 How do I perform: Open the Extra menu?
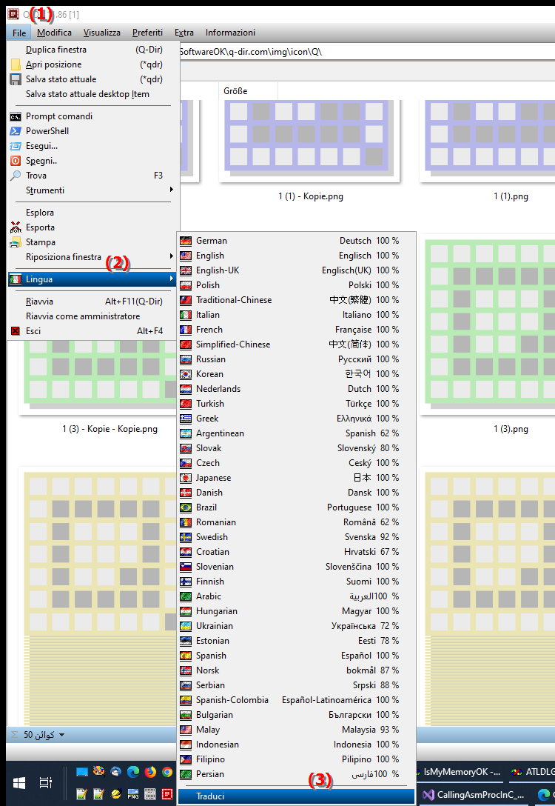coord(184,33)
